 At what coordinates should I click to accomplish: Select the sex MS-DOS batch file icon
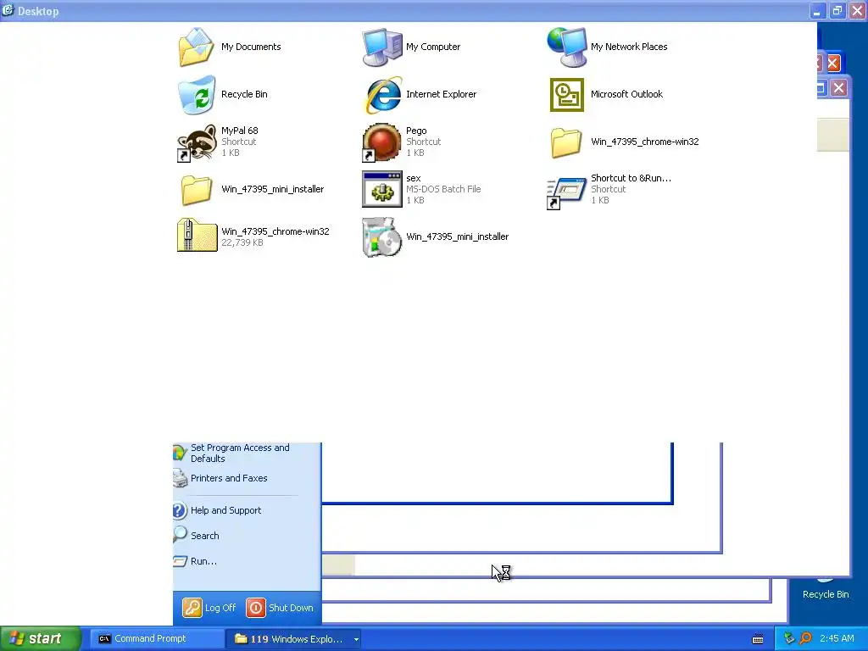pyautogui.click(x=382, y=189)
